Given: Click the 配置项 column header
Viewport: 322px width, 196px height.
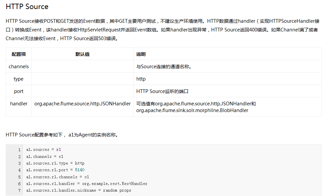Looking at the screenshot, I should click(19, 54).
